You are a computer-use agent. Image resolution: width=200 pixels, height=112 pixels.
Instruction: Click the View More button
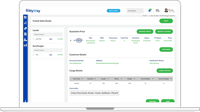pos(166,50)
